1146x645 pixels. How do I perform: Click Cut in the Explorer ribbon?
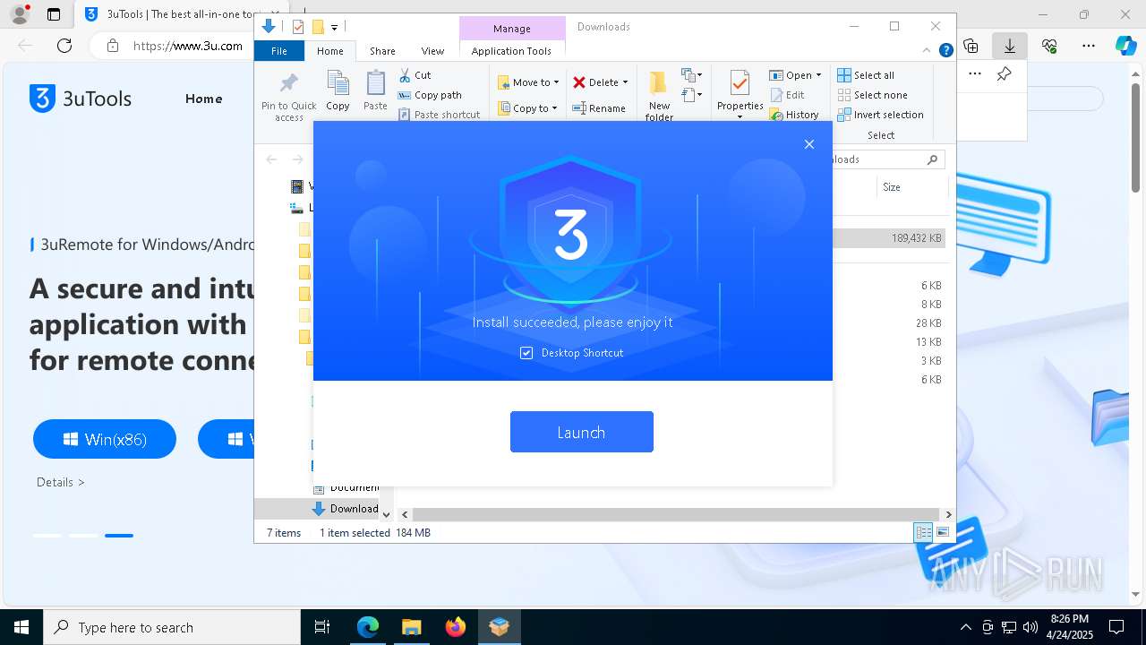(x=415, y=75)
